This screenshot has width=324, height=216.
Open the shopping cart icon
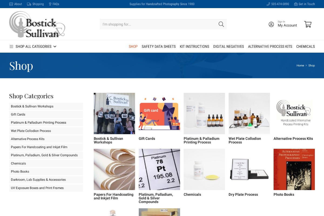(x=308, y=24)
